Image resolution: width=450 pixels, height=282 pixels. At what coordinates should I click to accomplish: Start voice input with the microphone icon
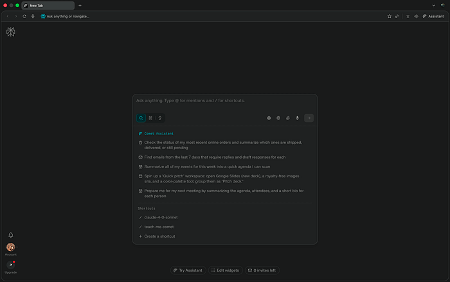[297, 118]
